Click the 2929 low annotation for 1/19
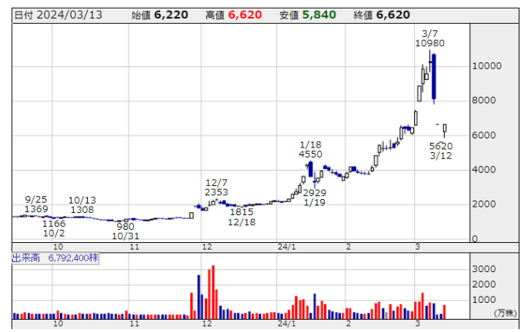531x332 pixels. tap(314, 192)
